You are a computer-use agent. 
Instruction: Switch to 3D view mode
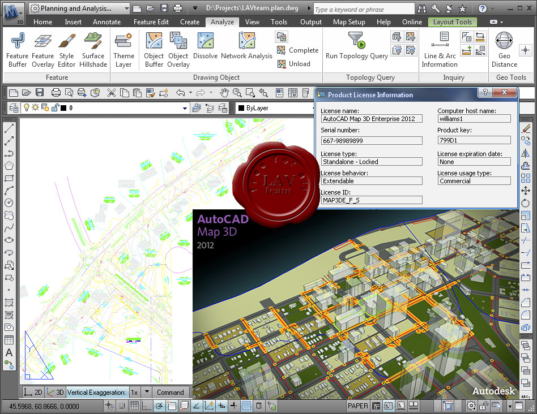pyautogui.click(x=55, y=392)
